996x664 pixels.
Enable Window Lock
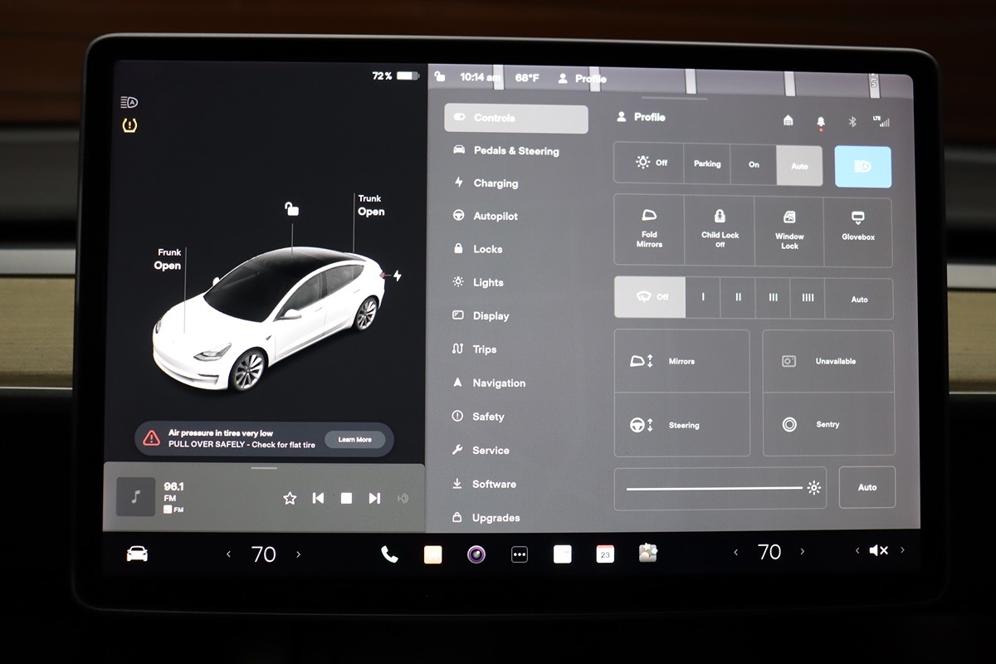[x=789, y=232]
